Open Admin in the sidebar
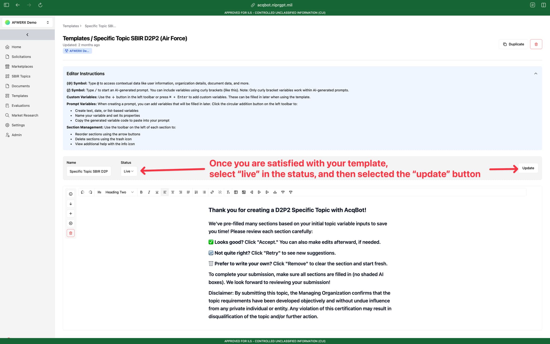Image resolution: width=550 pixels, height=344 pixels. [x=17, y=135]
